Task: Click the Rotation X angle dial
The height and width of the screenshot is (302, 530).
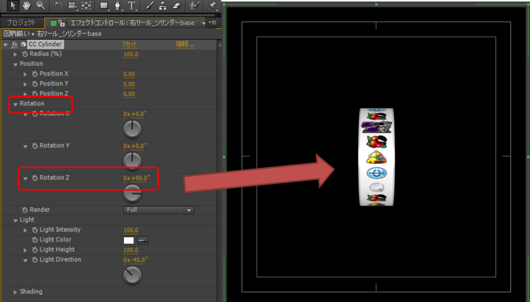Action: click(x=132, y=130)
